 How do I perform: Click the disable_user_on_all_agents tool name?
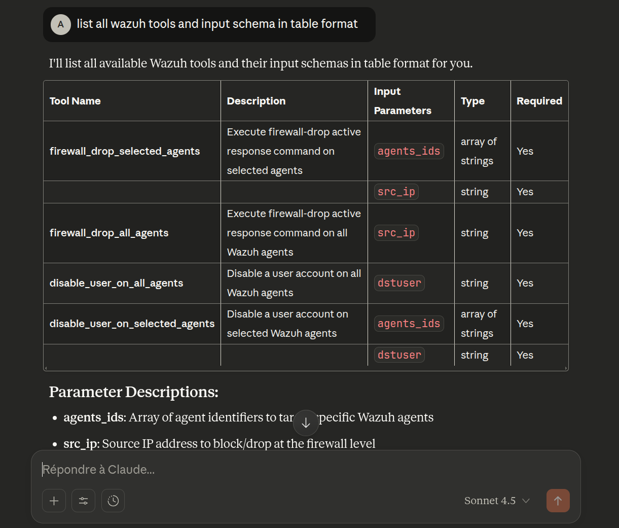(x=116, y=283)
